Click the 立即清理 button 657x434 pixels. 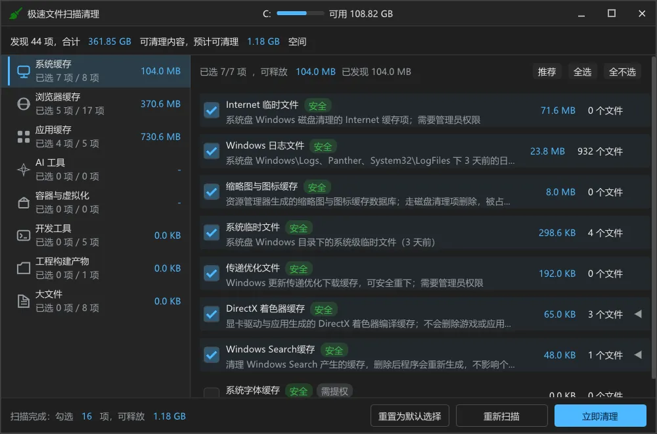[600, 416]
